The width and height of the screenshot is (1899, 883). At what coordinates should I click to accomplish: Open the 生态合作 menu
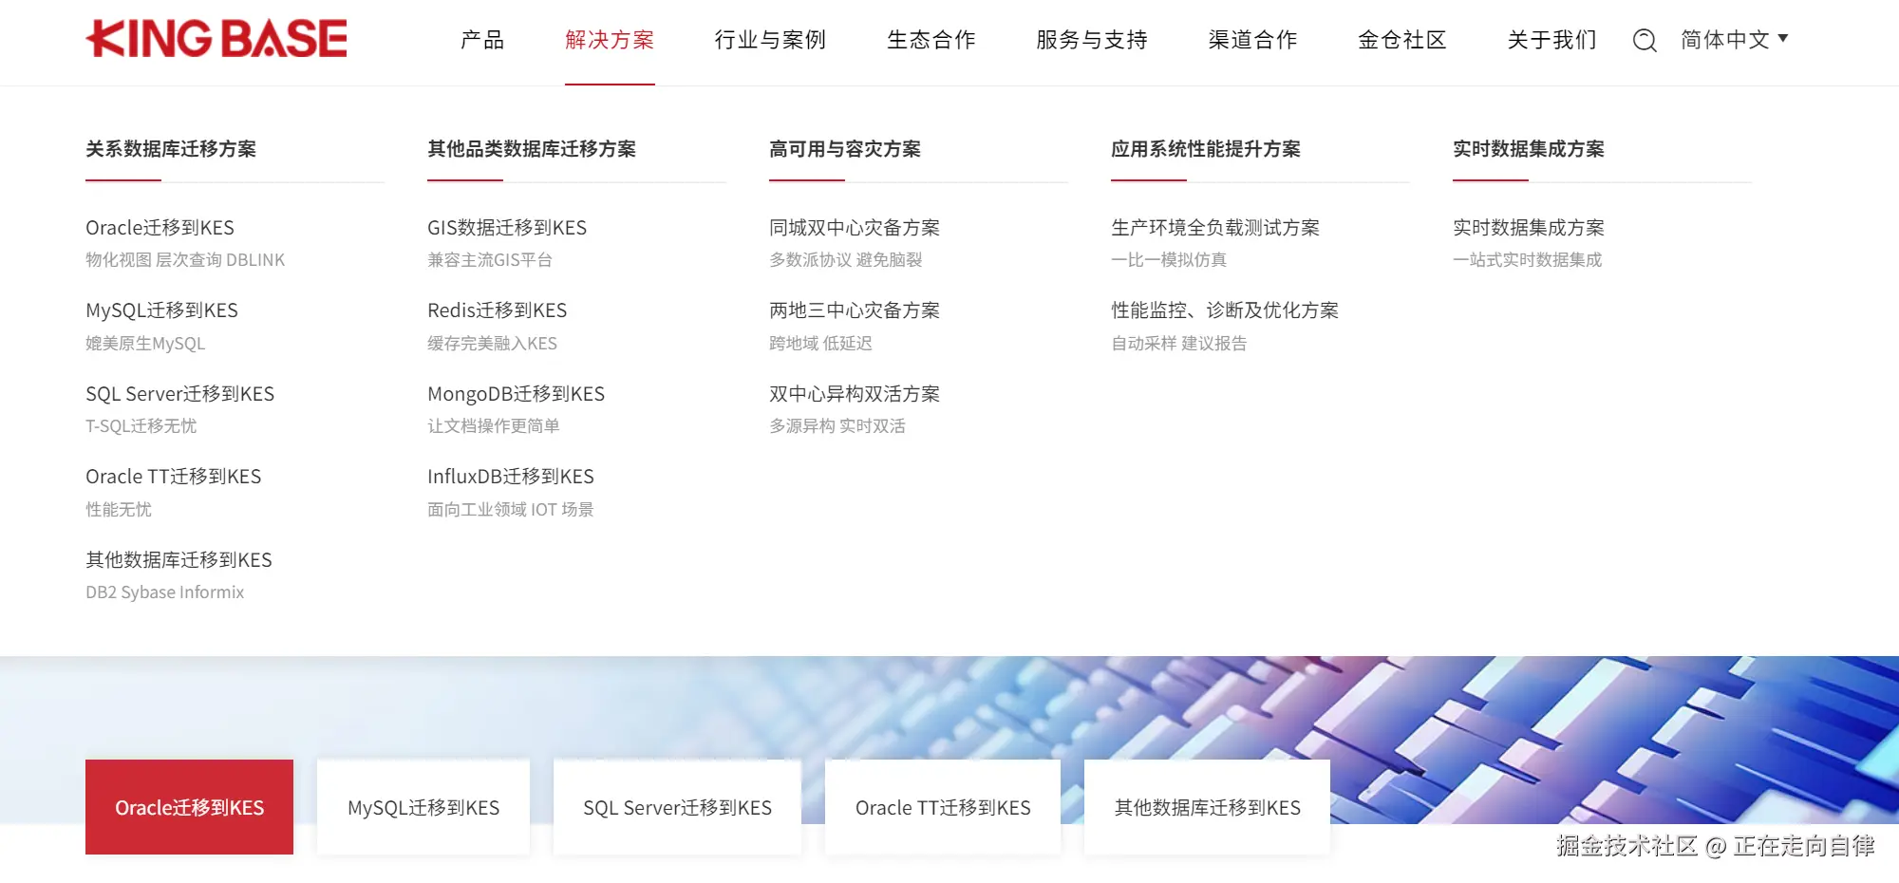(931, 40)
